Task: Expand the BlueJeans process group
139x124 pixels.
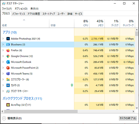Action: click(x=3, y=44)
